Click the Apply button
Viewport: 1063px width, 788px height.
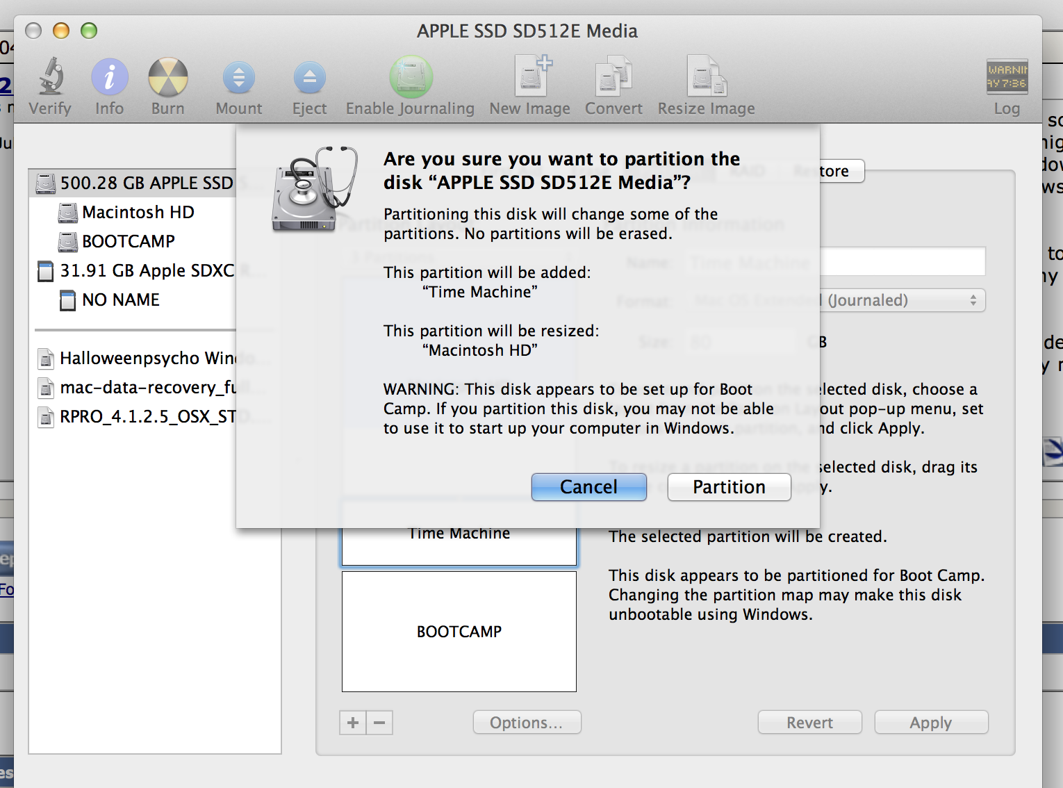coord(931,723)
